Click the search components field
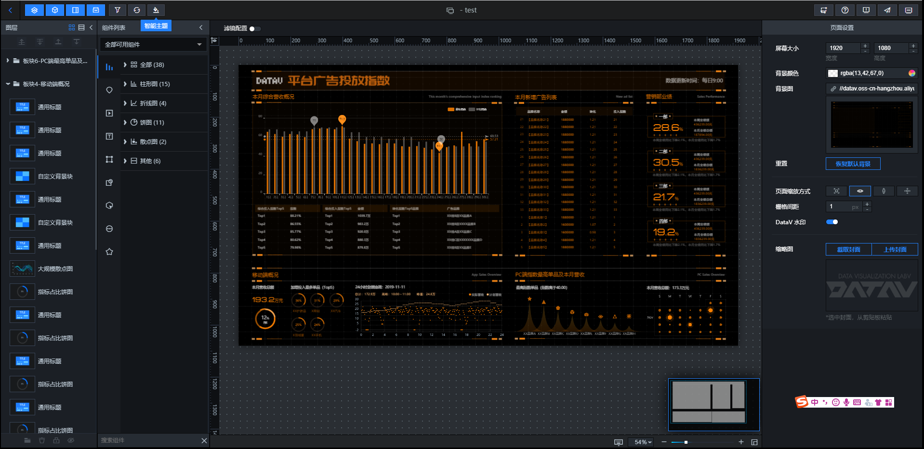This screenshot has height=449, width=924. (x=148, y=440)
